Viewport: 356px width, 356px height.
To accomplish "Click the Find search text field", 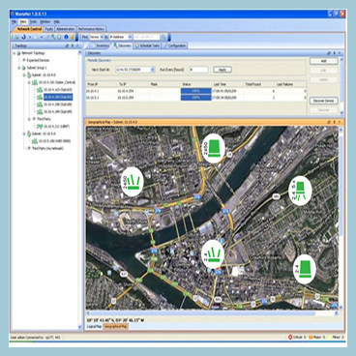I will point(146,37).
